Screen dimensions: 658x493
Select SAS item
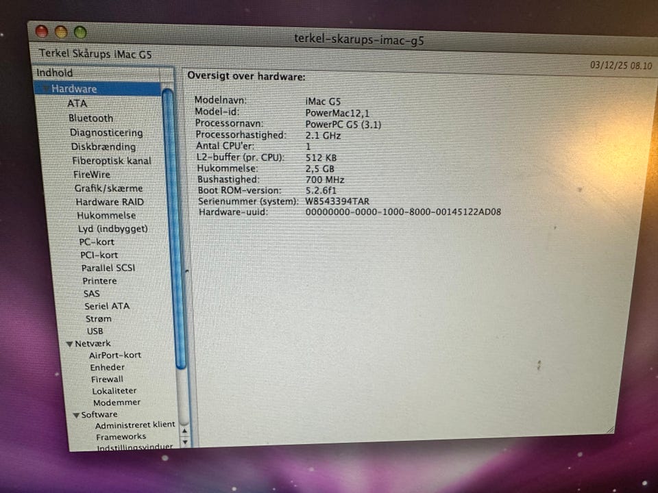[x=92, y=294]
